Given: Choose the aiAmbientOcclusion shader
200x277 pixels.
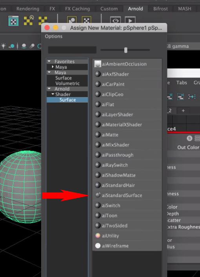Looking at the screenshot, I should tap(127, 64).
